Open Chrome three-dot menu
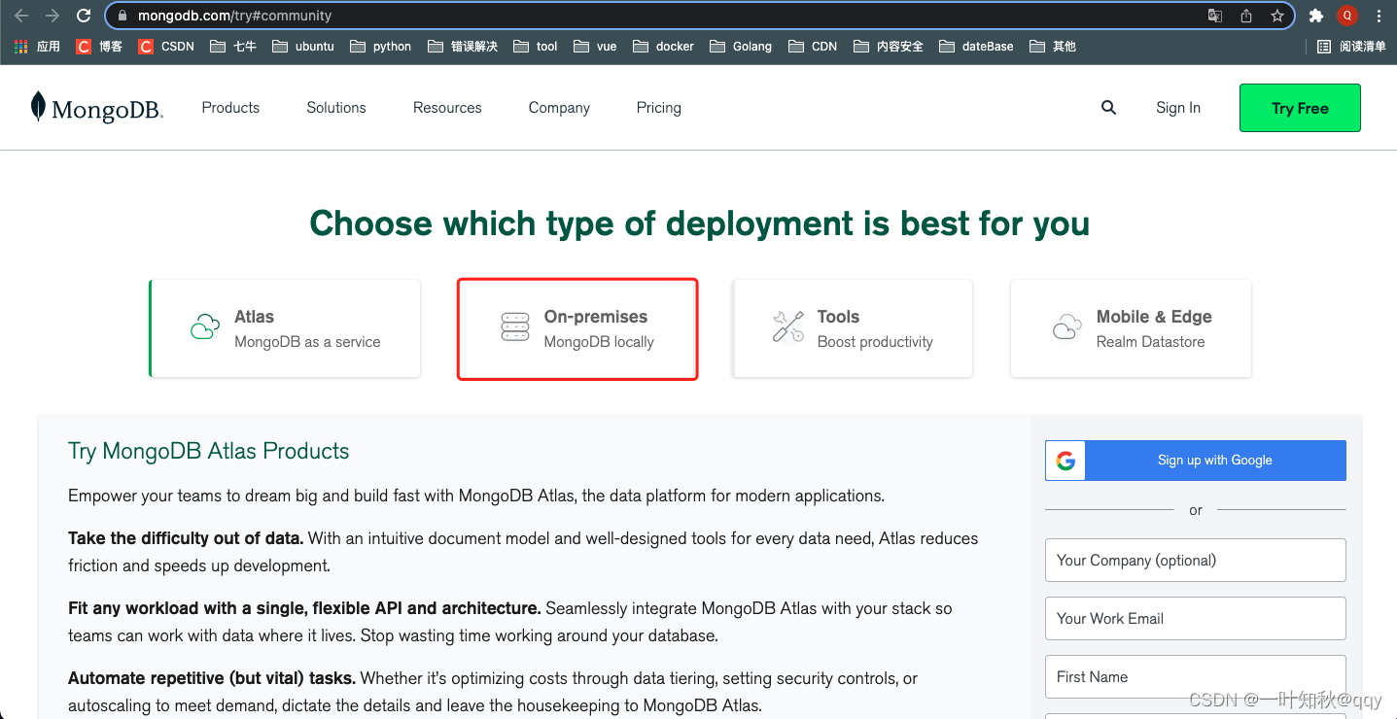This screenshot has height=719, width=1397. (1379, 16)
